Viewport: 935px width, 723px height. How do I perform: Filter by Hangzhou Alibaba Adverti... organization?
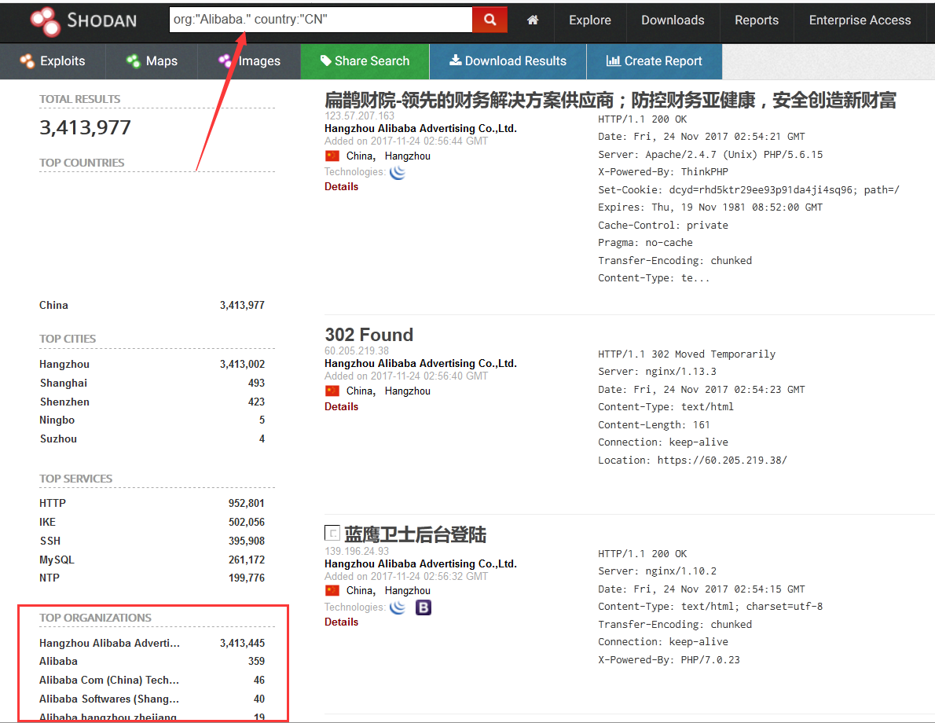[x=109, y=643]
